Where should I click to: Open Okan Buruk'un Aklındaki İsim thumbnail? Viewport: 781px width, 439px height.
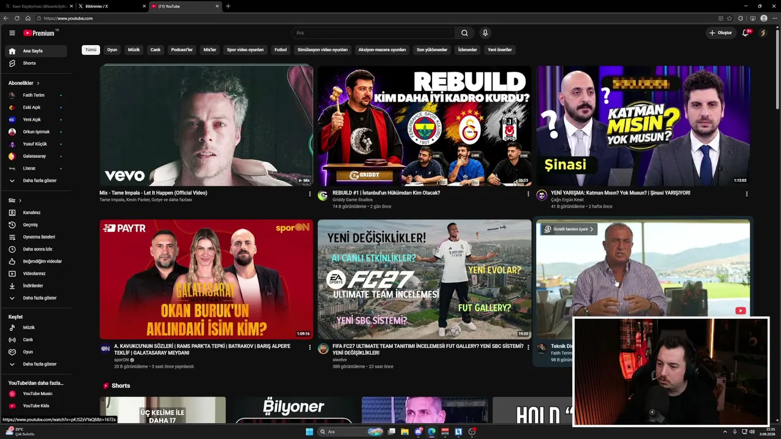coord(206,279)
